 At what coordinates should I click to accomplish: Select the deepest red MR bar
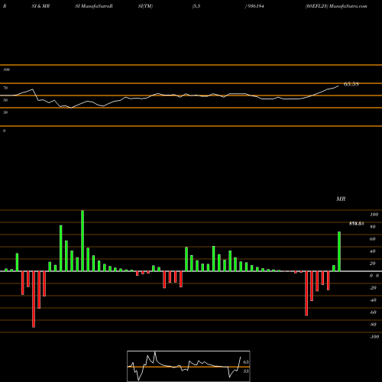(x=34, y=299)
